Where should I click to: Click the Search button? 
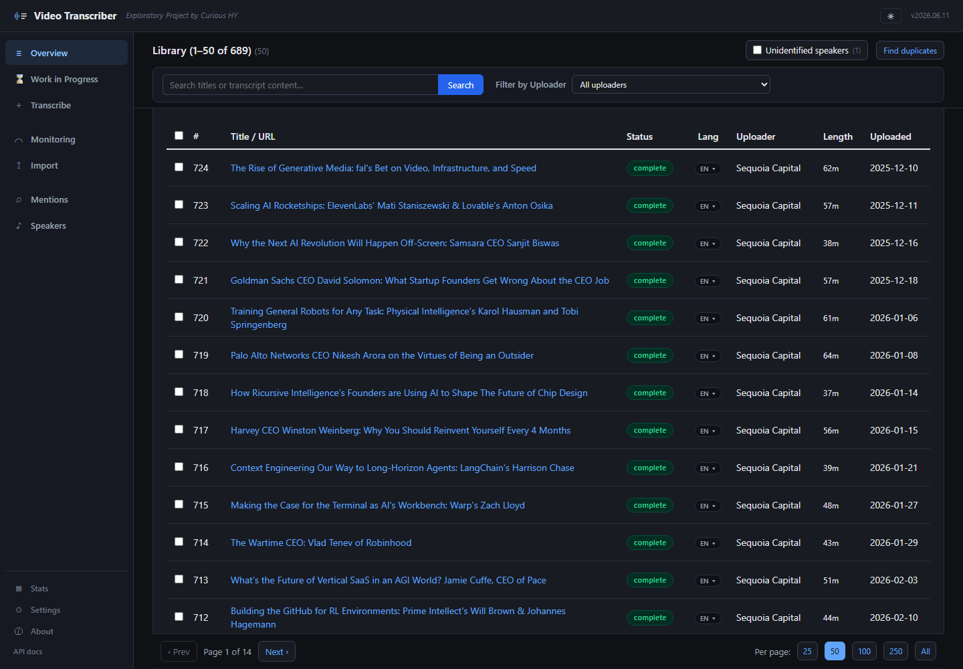click(461, 85)
